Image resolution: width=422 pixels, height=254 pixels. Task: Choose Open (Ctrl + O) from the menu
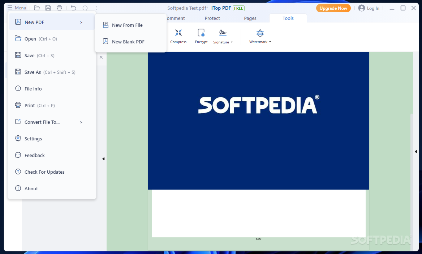click(x=52, y=39)
